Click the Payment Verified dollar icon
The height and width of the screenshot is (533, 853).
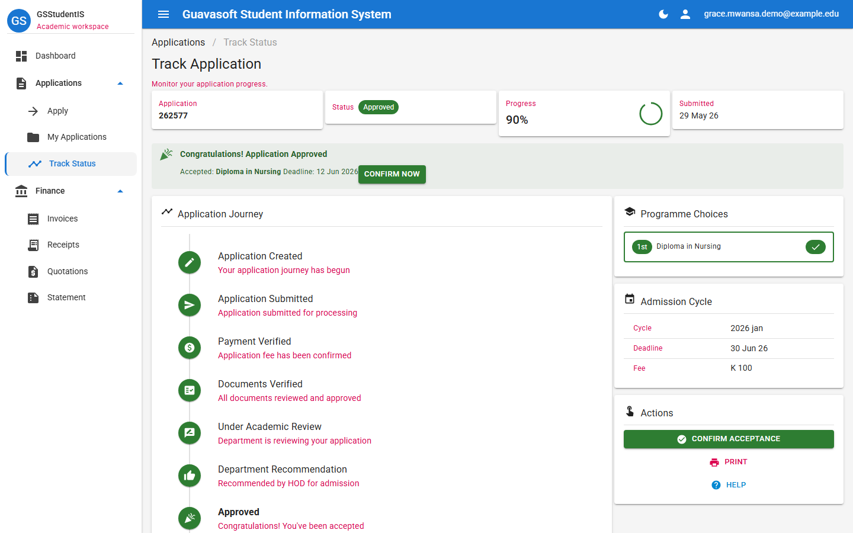[x=190, y=348]
